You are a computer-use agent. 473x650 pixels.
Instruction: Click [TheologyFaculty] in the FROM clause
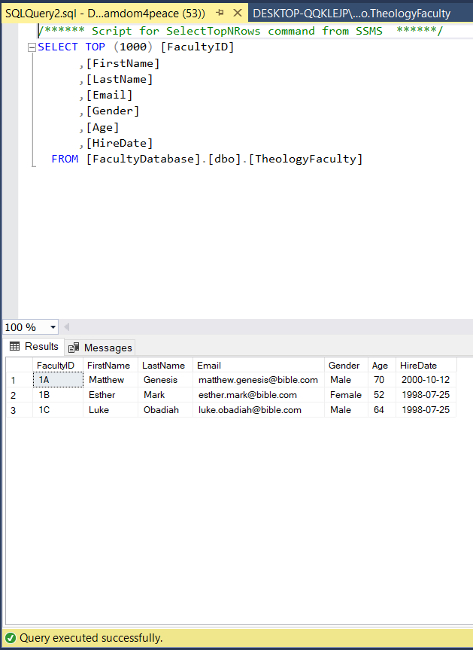(x=306, y=159)
